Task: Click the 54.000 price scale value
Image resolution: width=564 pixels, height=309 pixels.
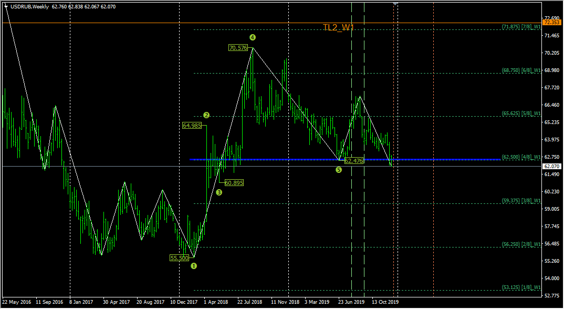Action: [x=552, y=279]
